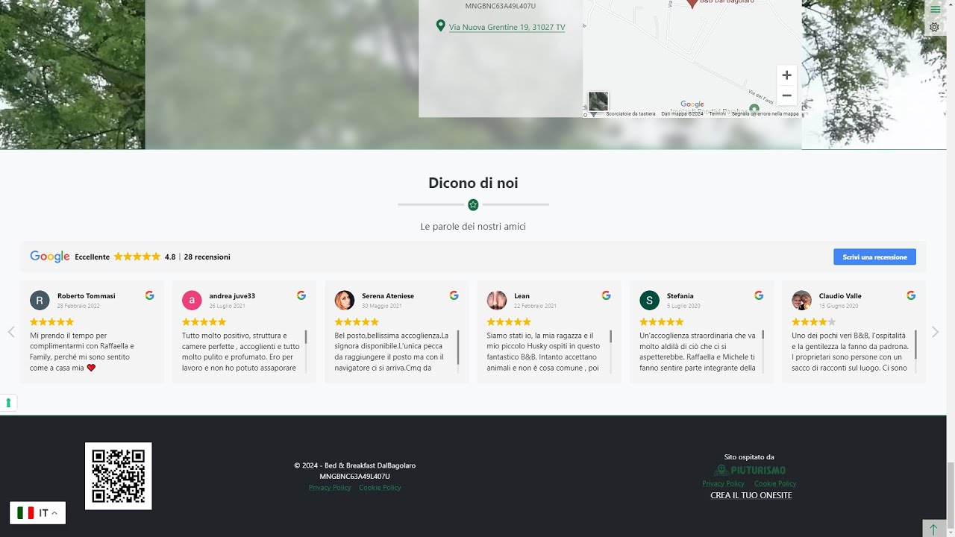Click Google icon on Stefania's review
Screen dimensions: 955x537
pos(759,295)
